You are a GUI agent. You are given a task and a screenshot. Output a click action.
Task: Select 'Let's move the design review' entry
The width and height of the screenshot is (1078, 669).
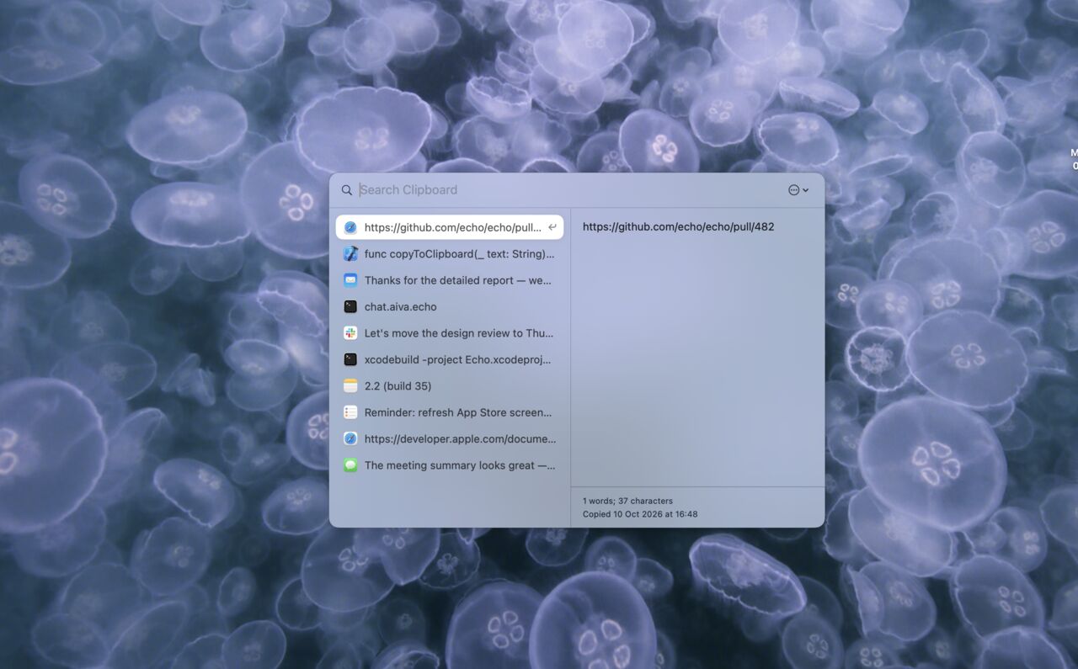click(450, 333)
